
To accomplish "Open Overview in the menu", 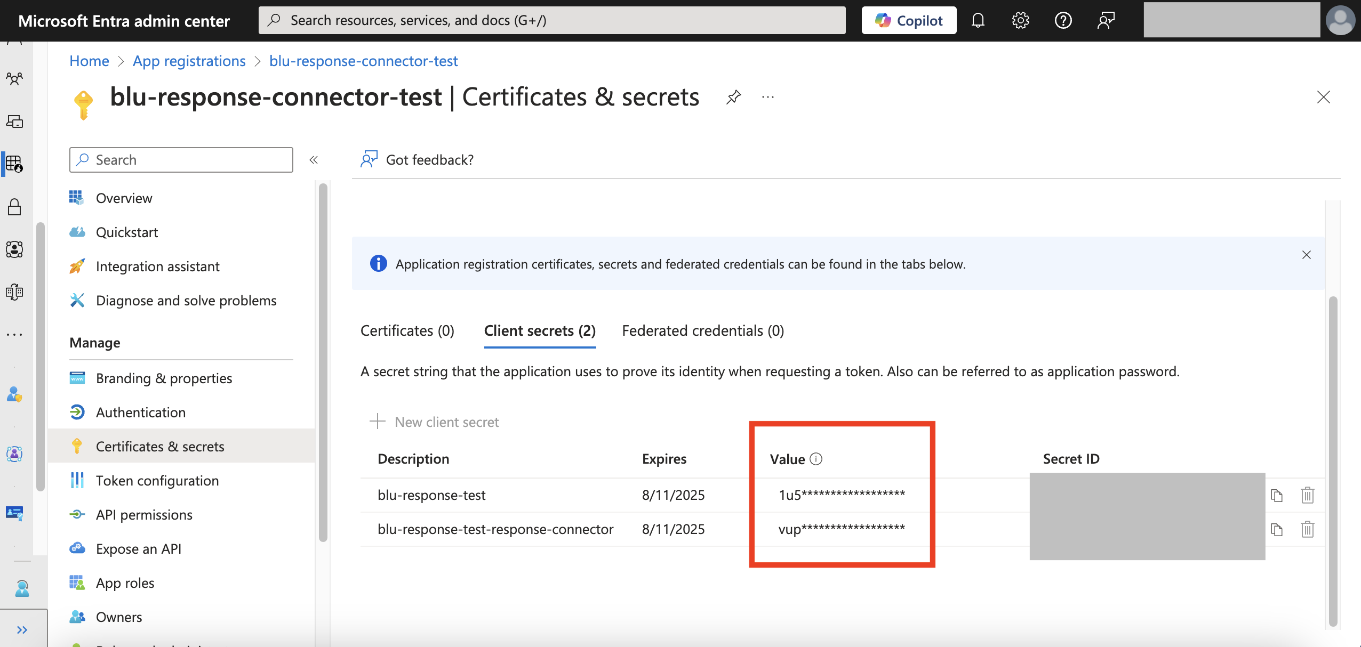I will tap(181, 198).
